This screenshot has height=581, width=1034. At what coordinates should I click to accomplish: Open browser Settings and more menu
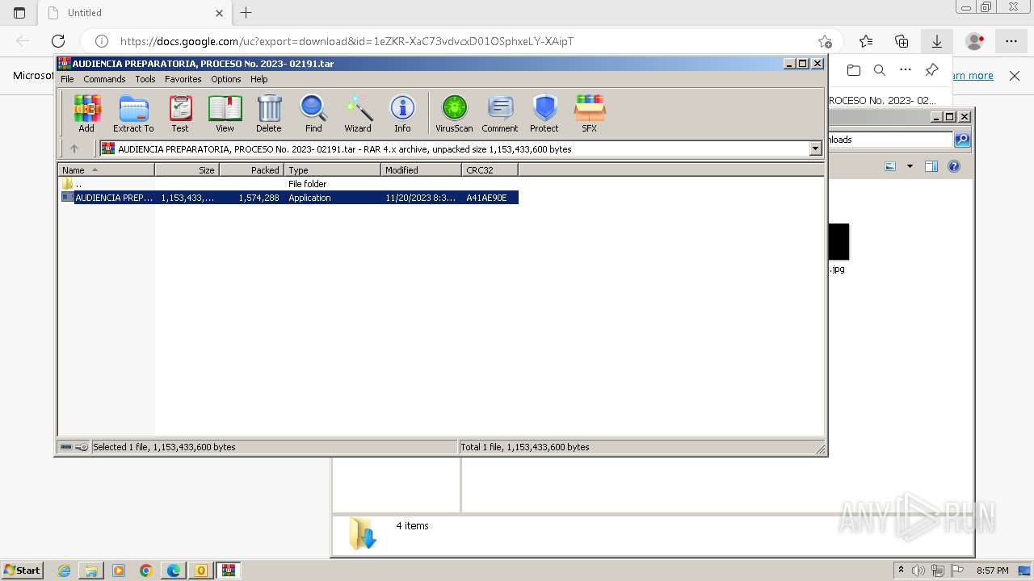pyautogui.click(x=1011, y=41)
